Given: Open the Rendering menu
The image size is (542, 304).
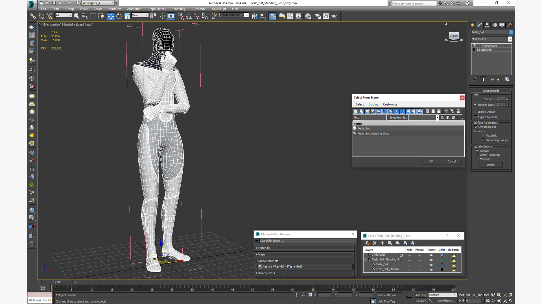Looking at the screenshot, I should coord(178,9).
